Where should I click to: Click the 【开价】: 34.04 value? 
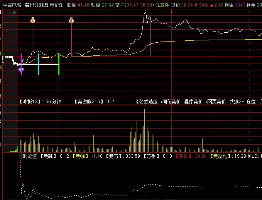click(x=191, y=156)
